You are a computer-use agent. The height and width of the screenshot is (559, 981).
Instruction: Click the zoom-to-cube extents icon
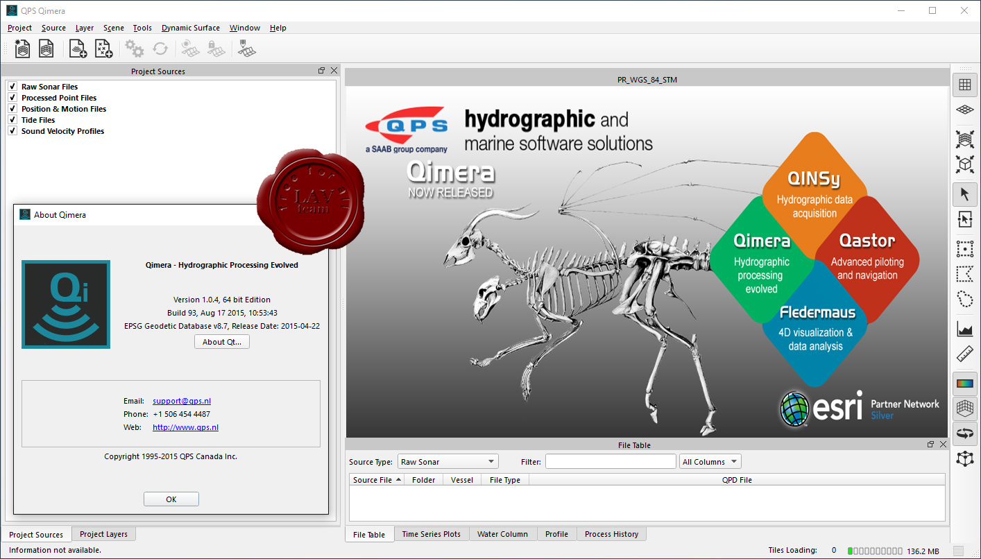click(964, 164)
